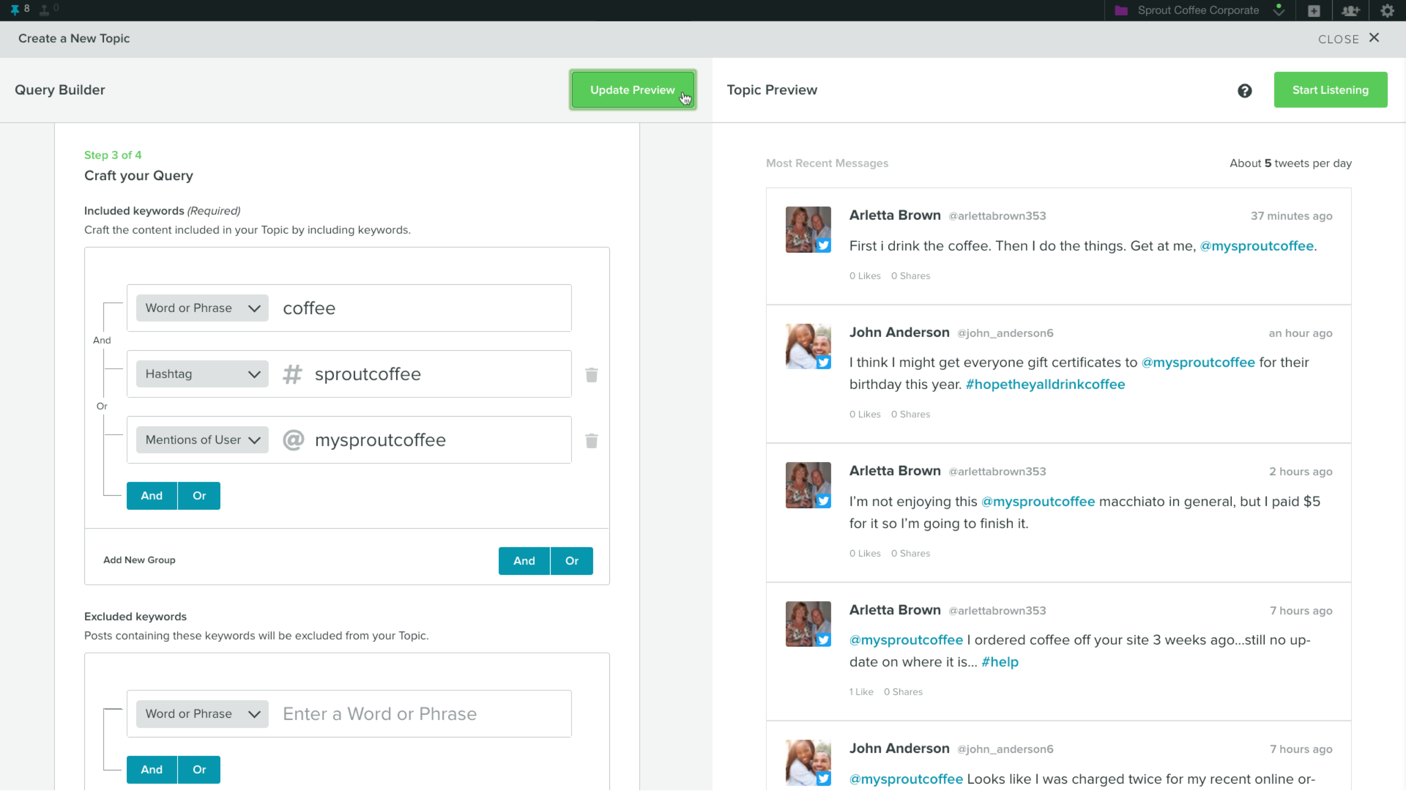Click @mysproutcoffee in the charged twice tweet
The image size is (1406, 791).
[906, 779]
